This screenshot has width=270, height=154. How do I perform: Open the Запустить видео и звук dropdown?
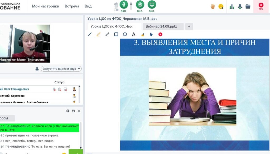[61, 69]
